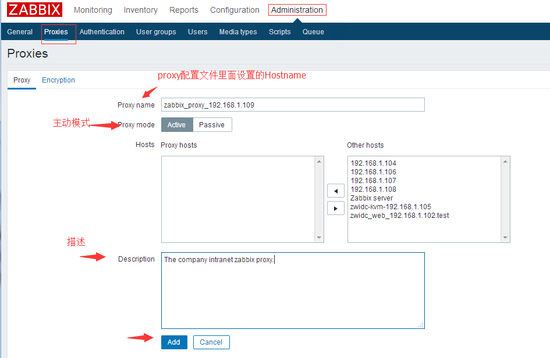Select the Proxy tab
The width and height of the screenshot is (550, 358).
[x=22, y=80]
